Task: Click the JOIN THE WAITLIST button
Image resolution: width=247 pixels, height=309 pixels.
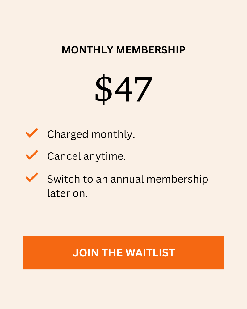Action: pos(124,253)
